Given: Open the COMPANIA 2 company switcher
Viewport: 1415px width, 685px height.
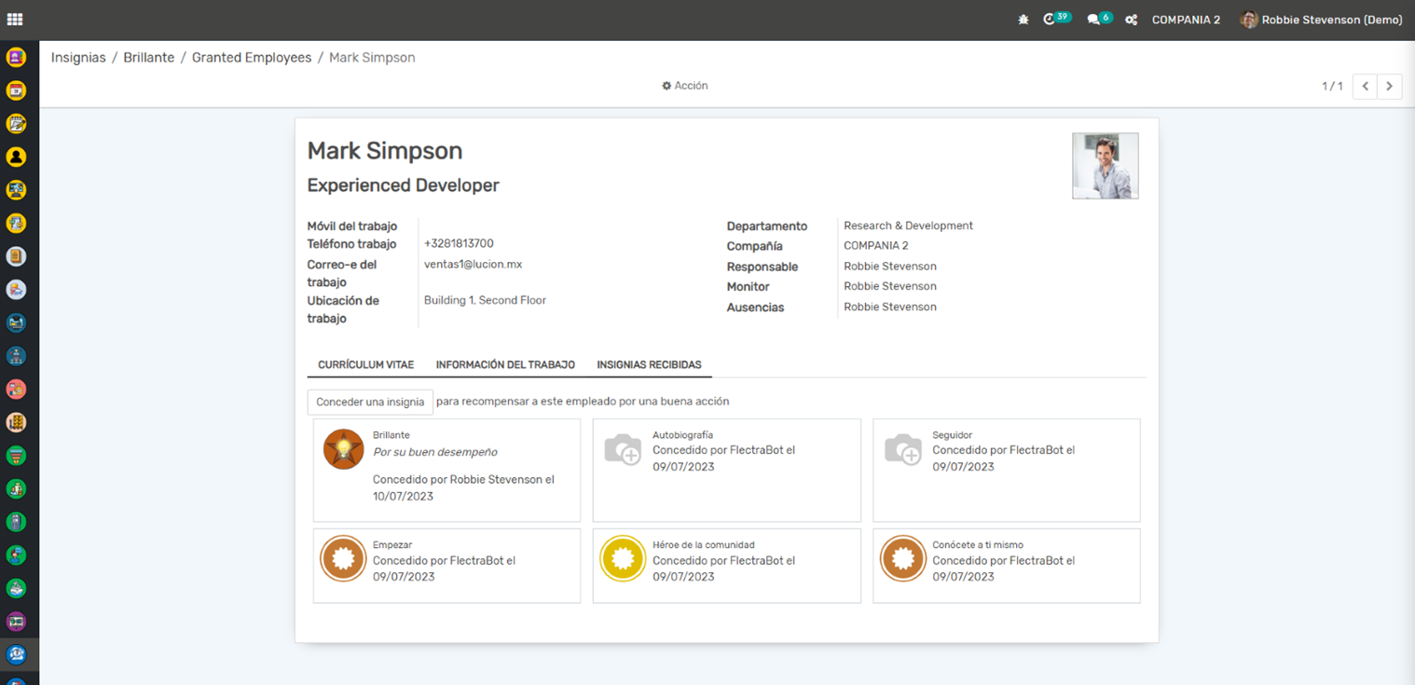Looking at the screenshot, I should pos(1186,20).
